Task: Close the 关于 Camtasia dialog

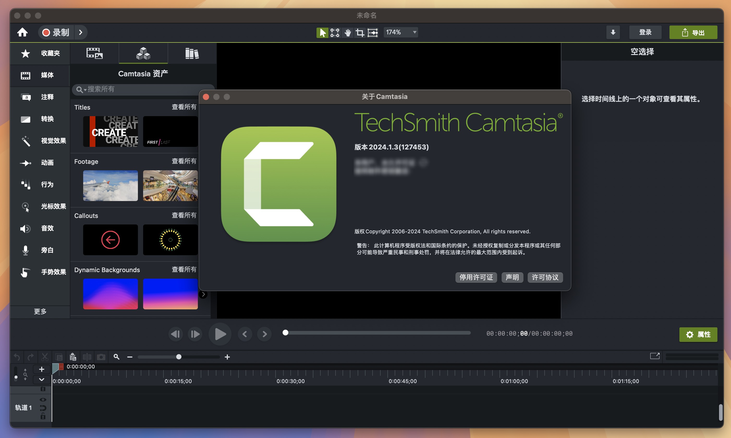Action: point(206,97)
